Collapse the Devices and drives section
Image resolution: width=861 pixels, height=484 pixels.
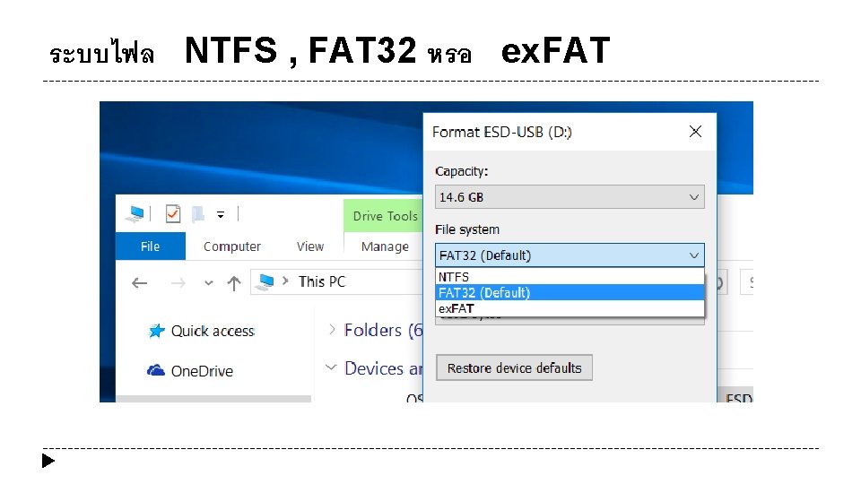[332, 368]
